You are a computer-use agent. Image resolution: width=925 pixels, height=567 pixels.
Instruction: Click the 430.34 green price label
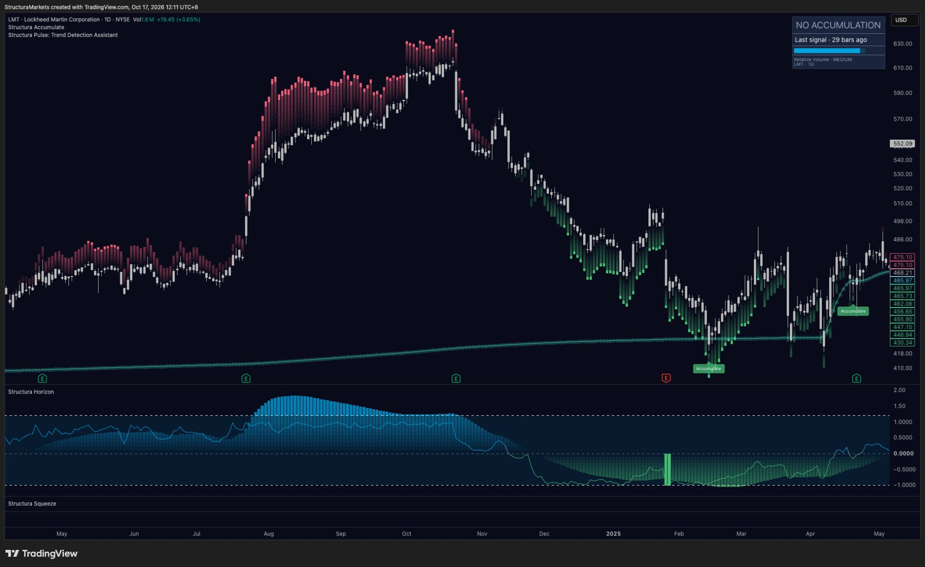[x=902, y=343]
